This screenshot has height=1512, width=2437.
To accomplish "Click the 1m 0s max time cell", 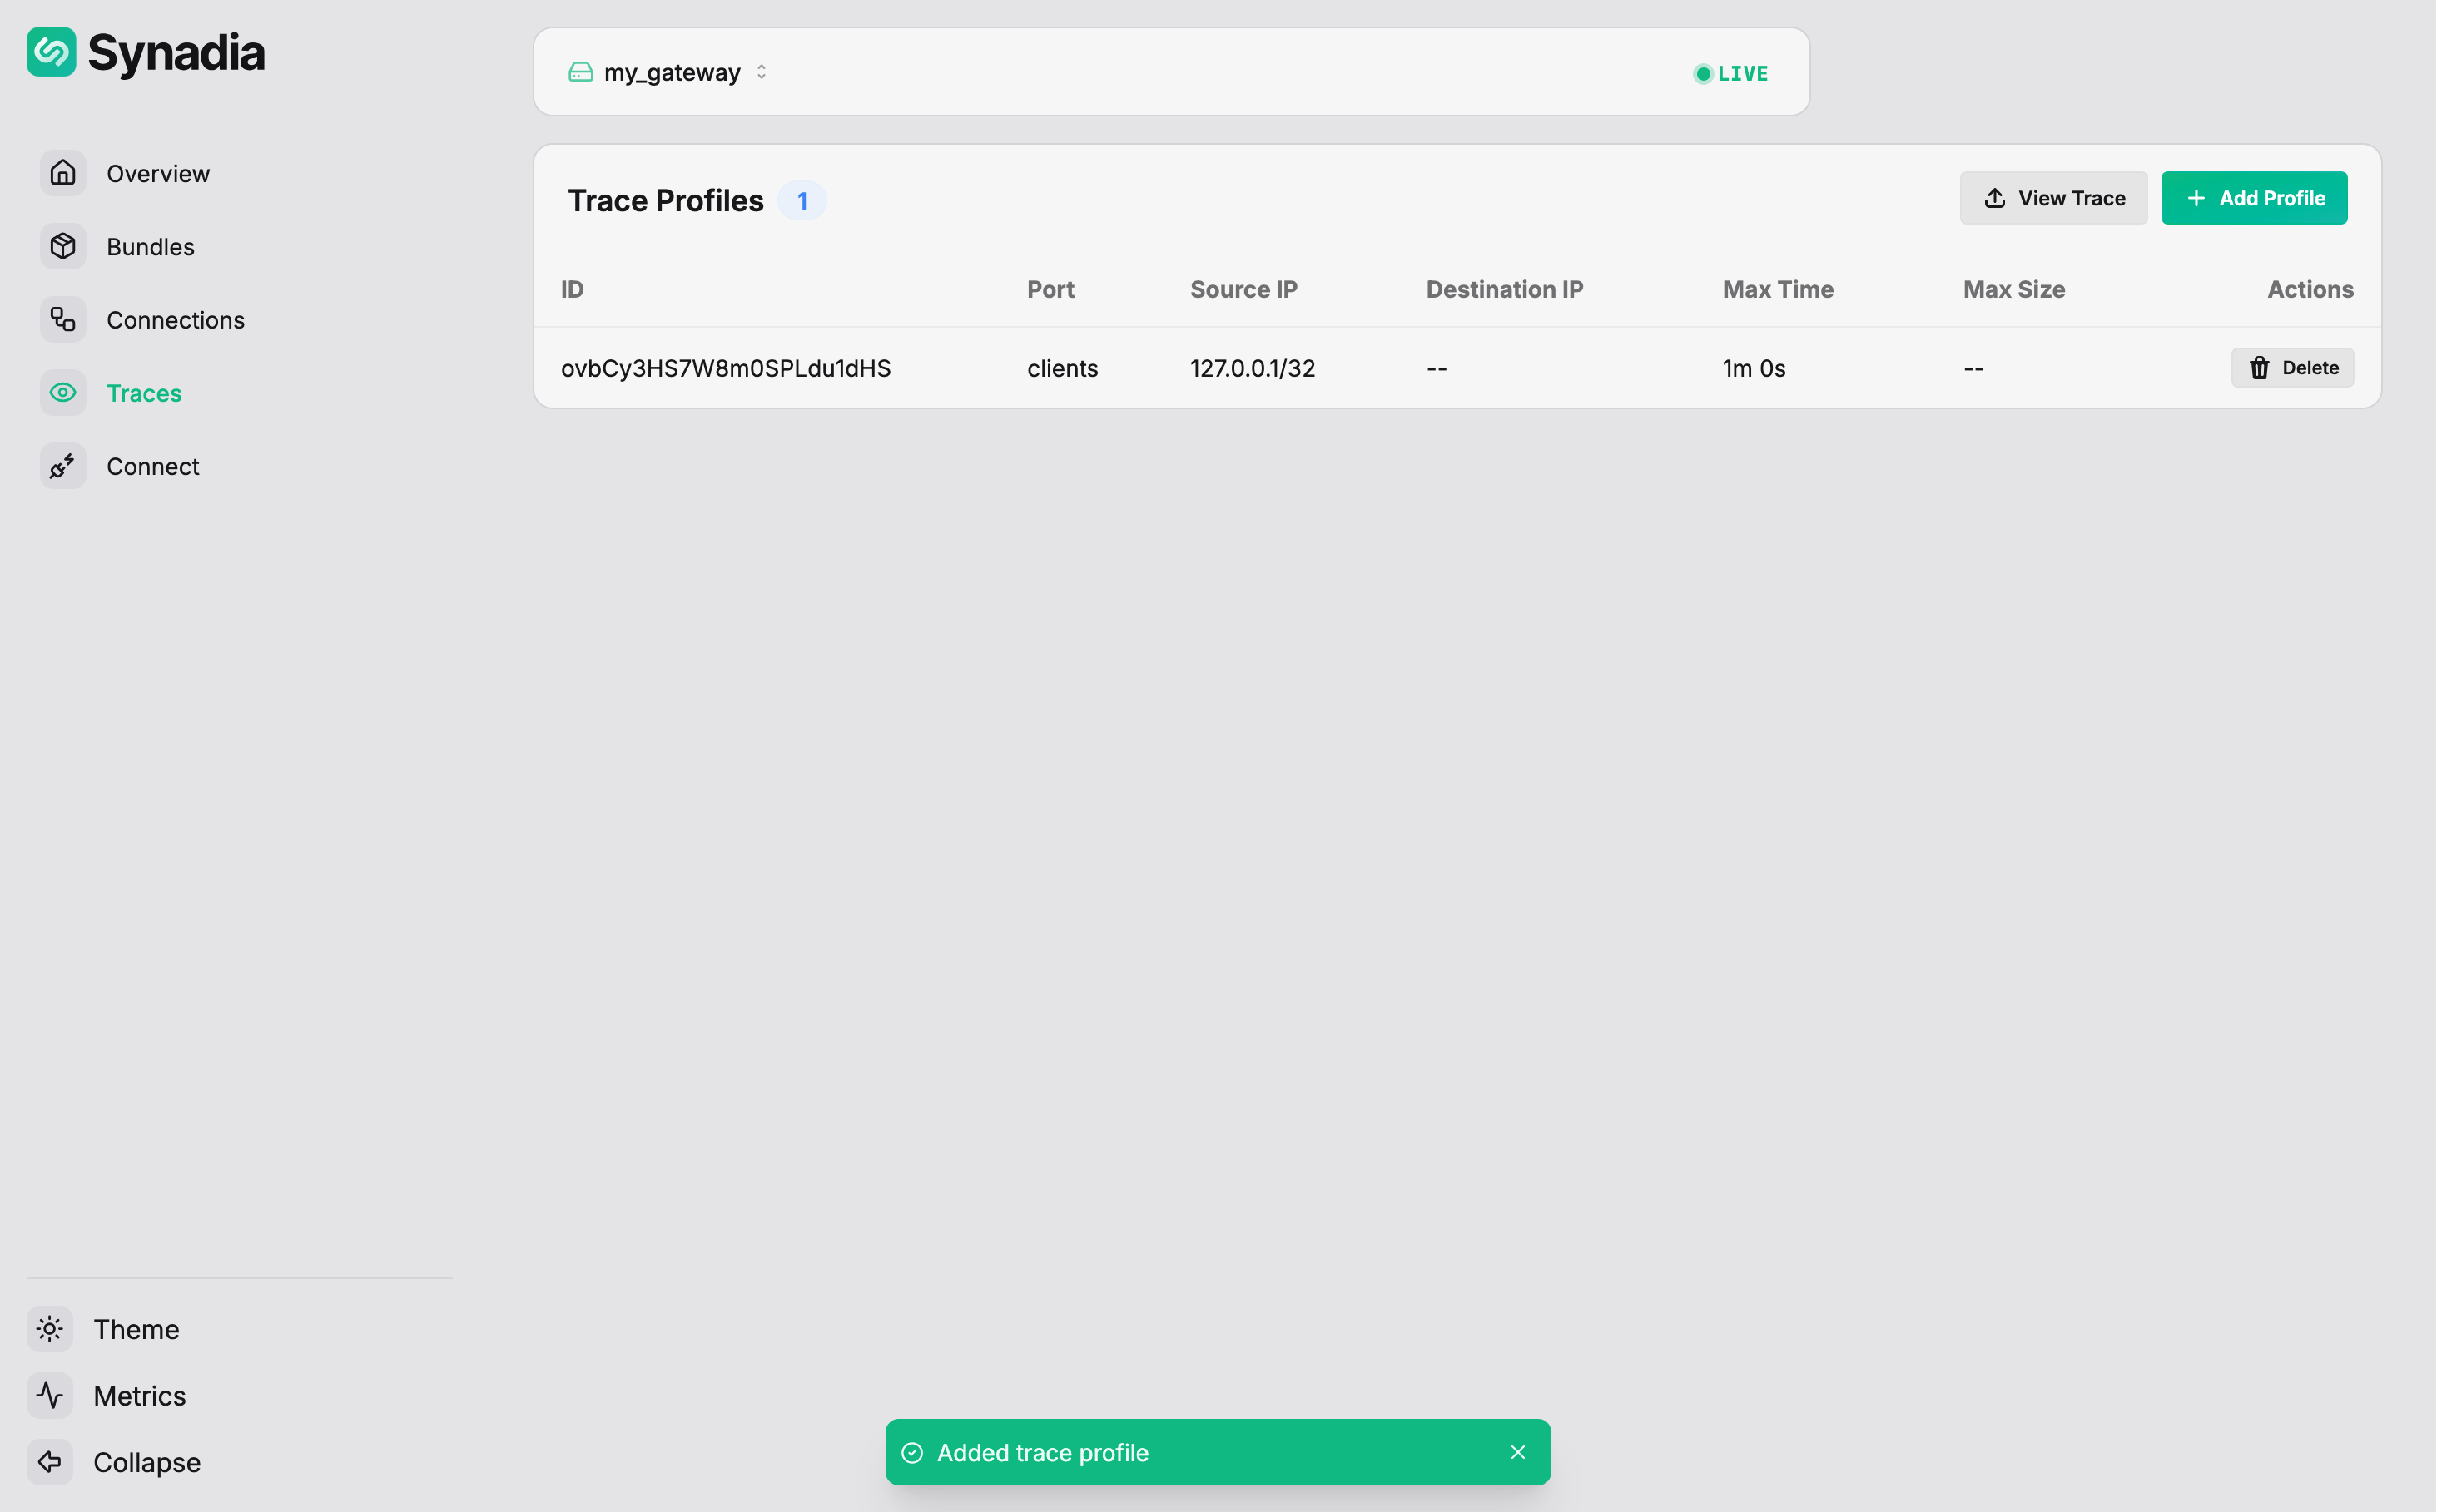I will (1755, 368).
